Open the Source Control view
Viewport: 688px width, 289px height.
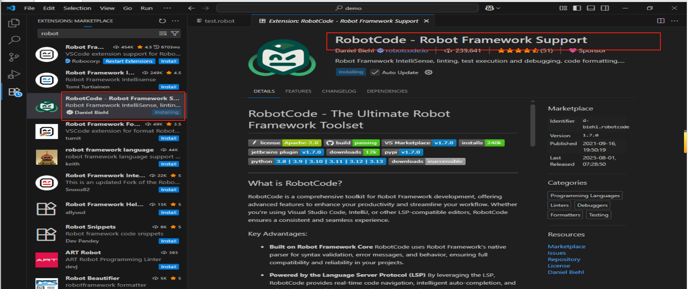(x=14, y=57)
